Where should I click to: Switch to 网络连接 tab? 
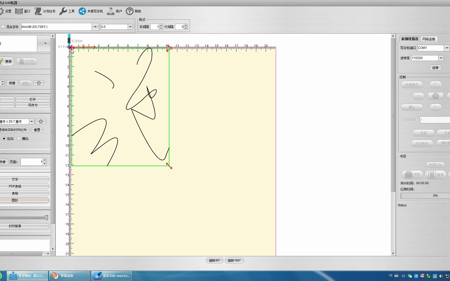429,39
